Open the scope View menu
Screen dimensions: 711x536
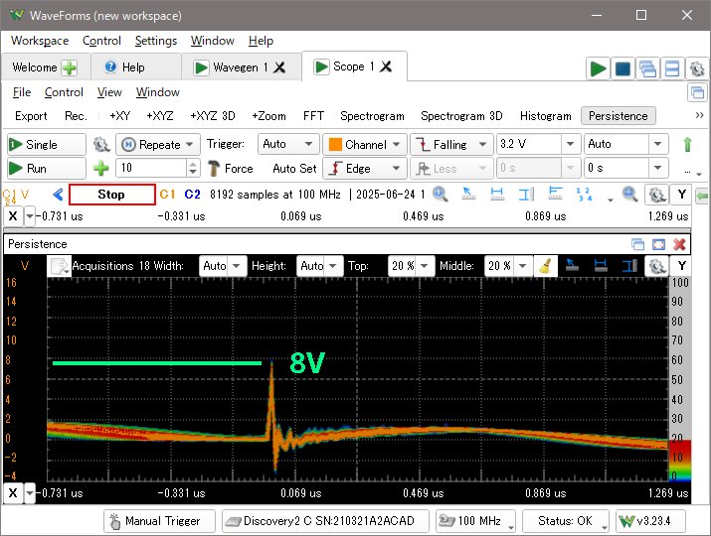(x=109, y=92)
